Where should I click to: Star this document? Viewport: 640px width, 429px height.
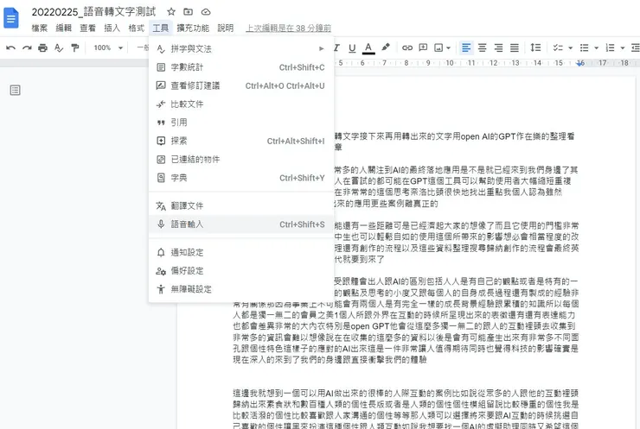(171, 12)
